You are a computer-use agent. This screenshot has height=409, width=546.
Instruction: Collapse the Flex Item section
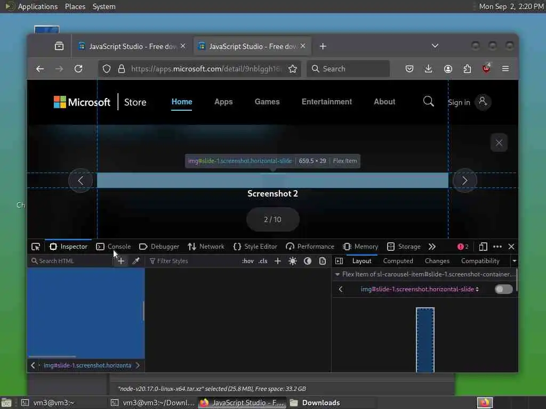[x=337, y=274]
